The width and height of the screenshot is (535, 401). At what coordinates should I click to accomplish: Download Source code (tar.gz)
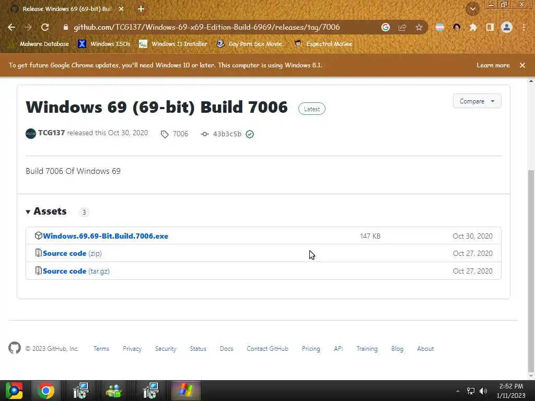[x=76, y=271]
